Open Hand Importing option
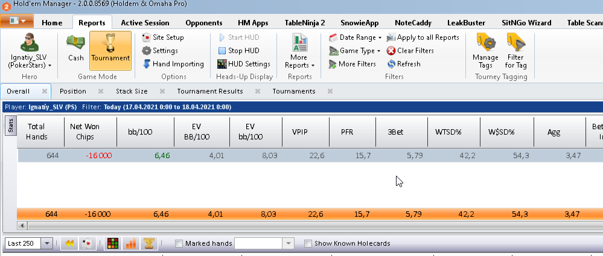The width and height of the screenshot is (603, 256). (173, 64)
